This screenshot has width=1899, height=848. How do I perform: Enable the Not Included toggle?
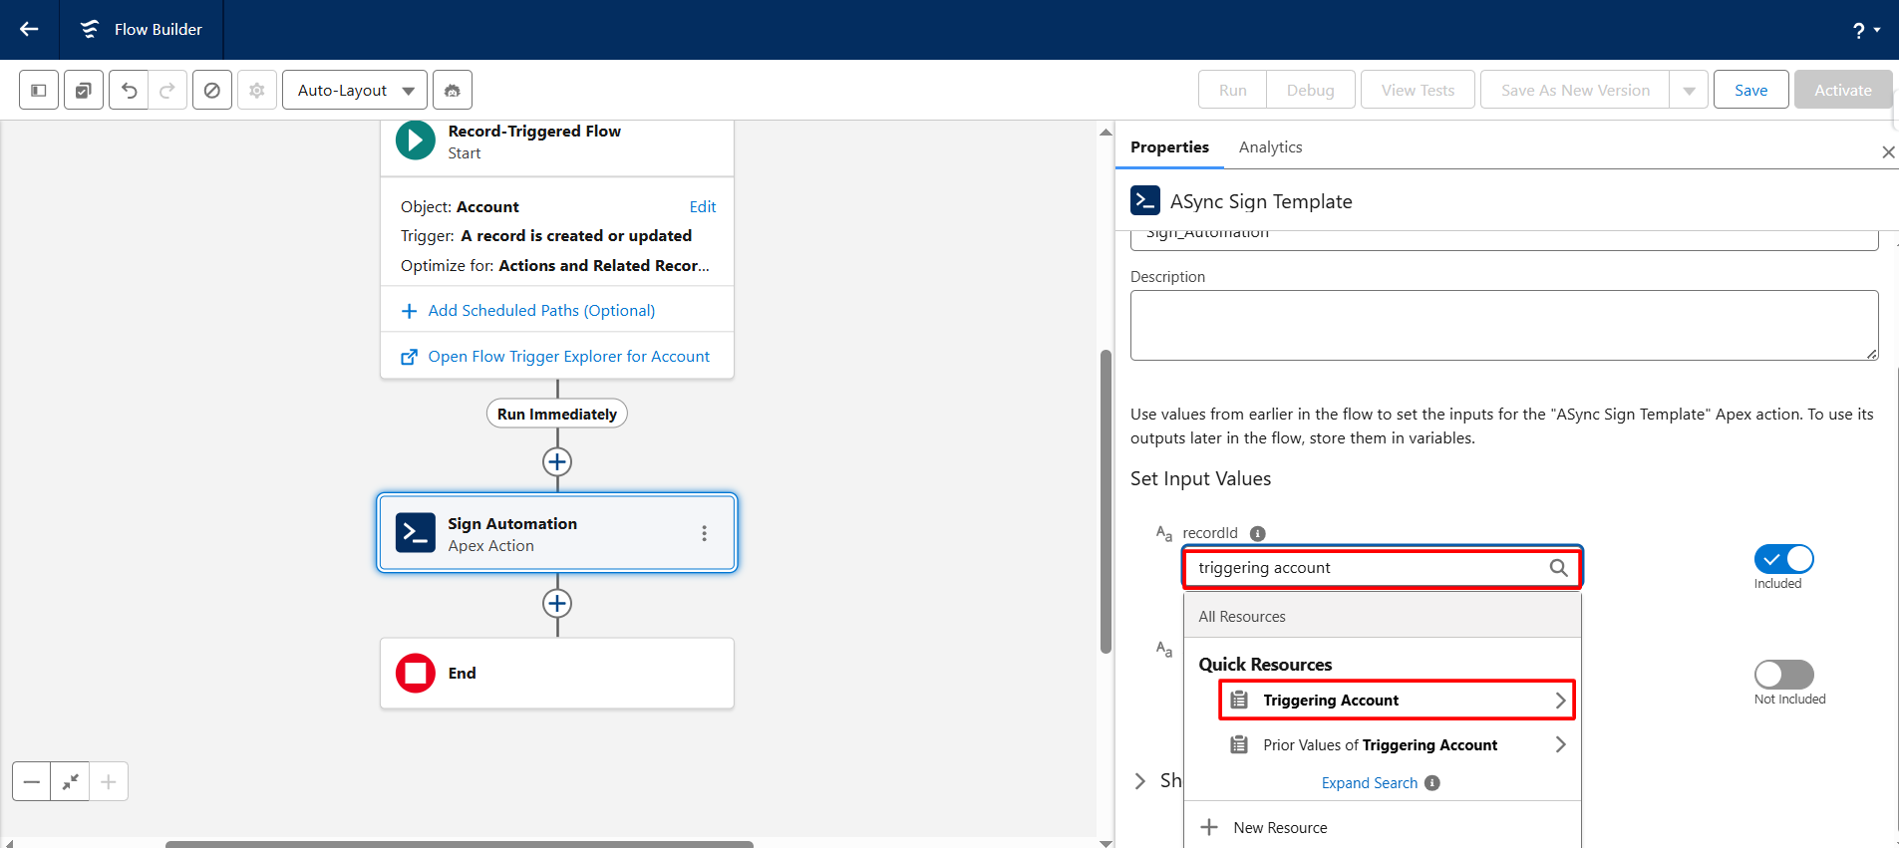point(1783,675)
